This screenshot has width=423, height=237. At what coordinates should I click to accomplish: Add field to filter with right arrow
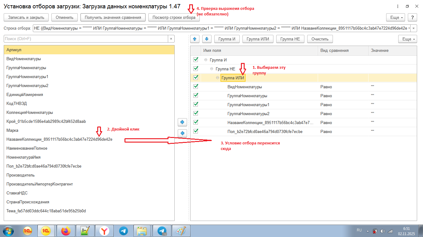(182, 122)
